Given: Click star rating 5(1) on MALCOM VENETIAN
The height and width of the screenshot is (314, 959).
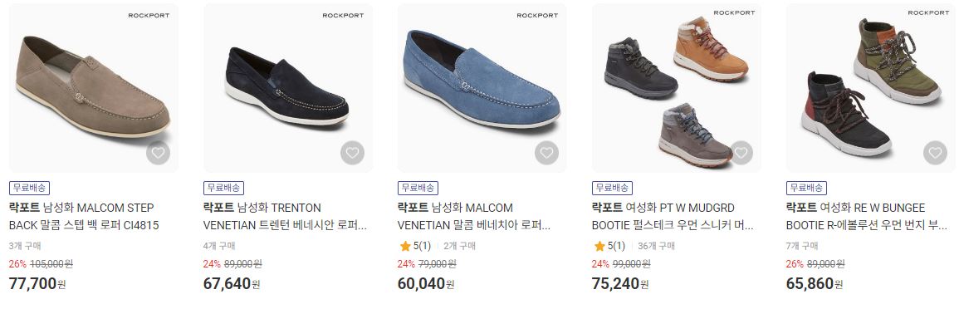Looking at the screenshot, I should [415, 246].
